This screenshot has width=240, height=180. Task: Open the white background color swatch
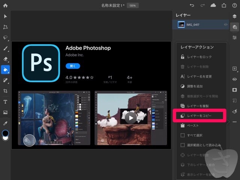[x=5, y=138]
